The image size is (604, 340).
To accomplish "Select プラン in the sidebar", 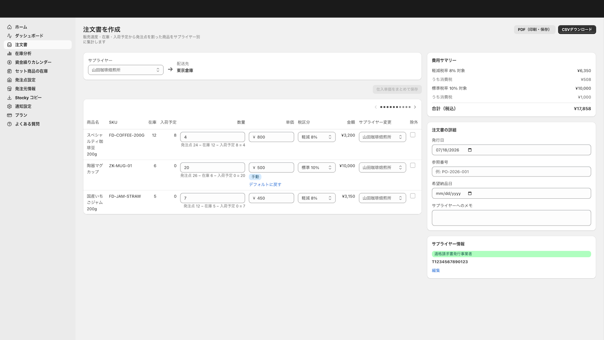I will click(x=38, y=115).
